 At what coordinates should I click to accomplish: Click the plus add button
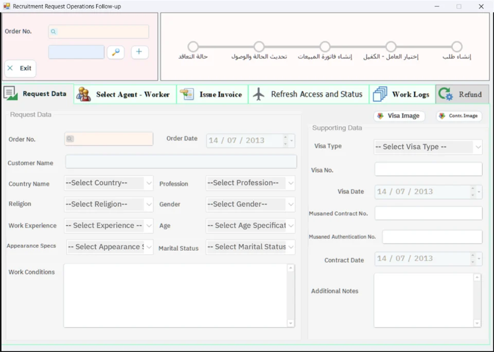139,52
